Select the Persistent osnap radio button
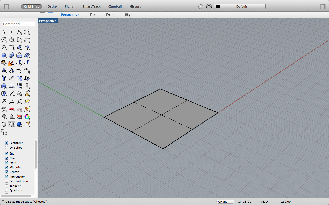 point(7,143)
